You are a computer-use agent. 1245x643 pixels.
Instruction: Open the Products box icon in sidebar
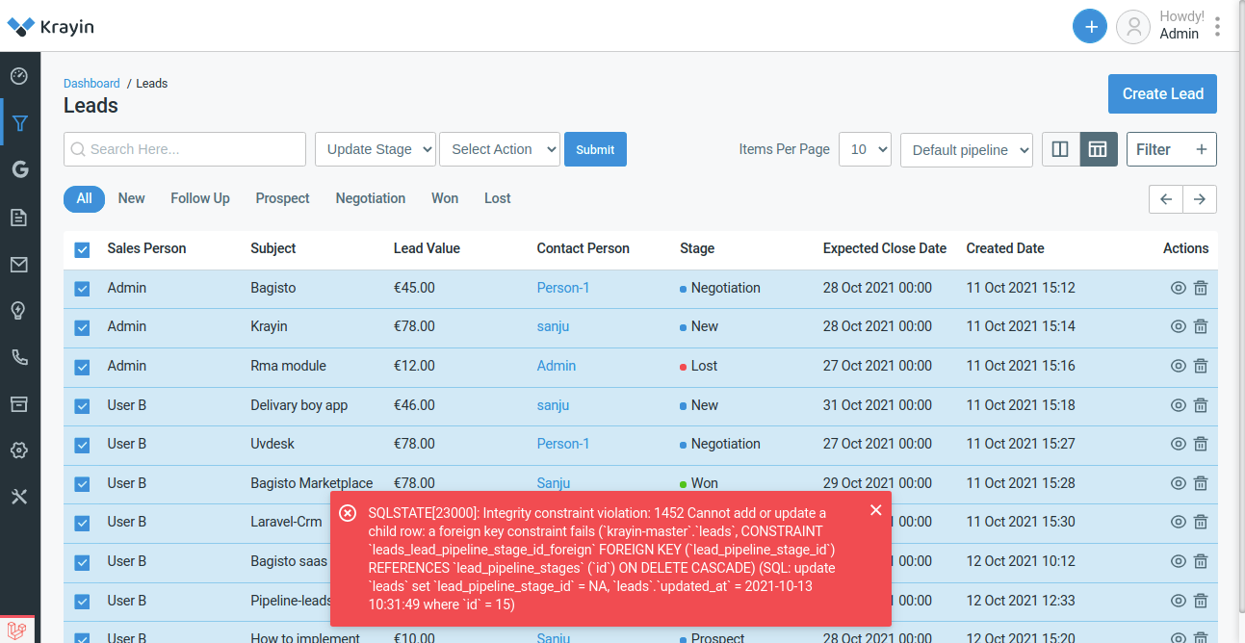tap(19, 403)
